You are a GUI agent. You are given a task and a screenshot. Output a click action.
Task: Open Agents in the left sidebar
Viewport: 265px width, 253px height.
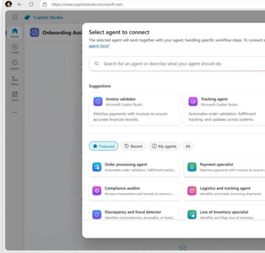[x=15, y=65]
